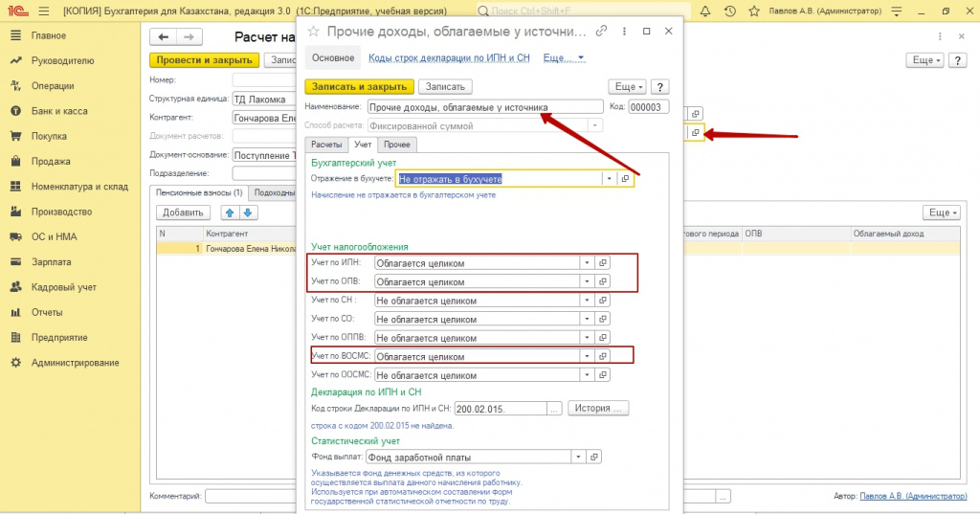The height and width of the screenshot is (514, 980).
Task: Switch to the Прочее tab
Action: pyautogui.click(x=397, y=145)
